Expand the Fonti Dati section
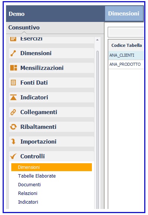148x215 pixels. click(x=52, y=83)
